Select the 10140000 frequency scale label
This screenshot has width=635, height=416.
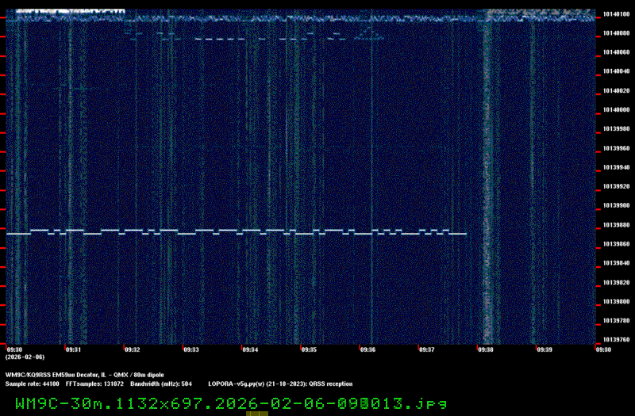(616, 110)
